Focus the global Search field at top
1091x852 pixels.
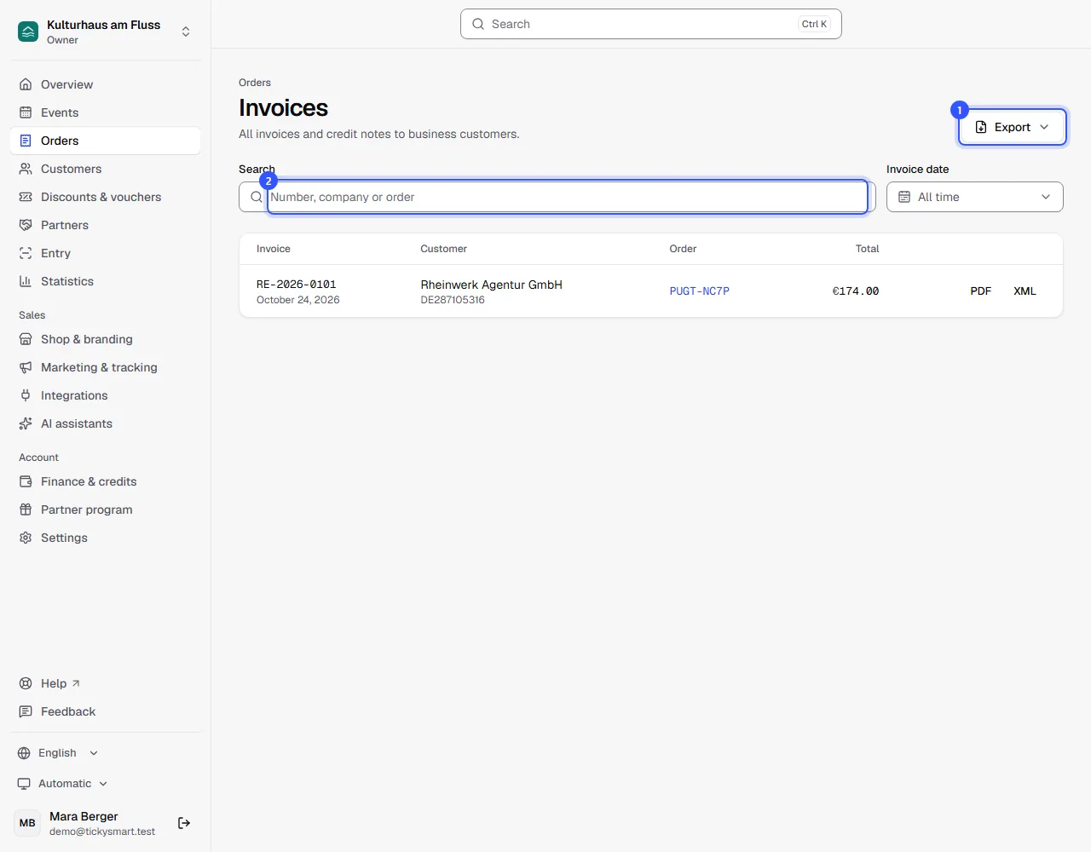651,24
